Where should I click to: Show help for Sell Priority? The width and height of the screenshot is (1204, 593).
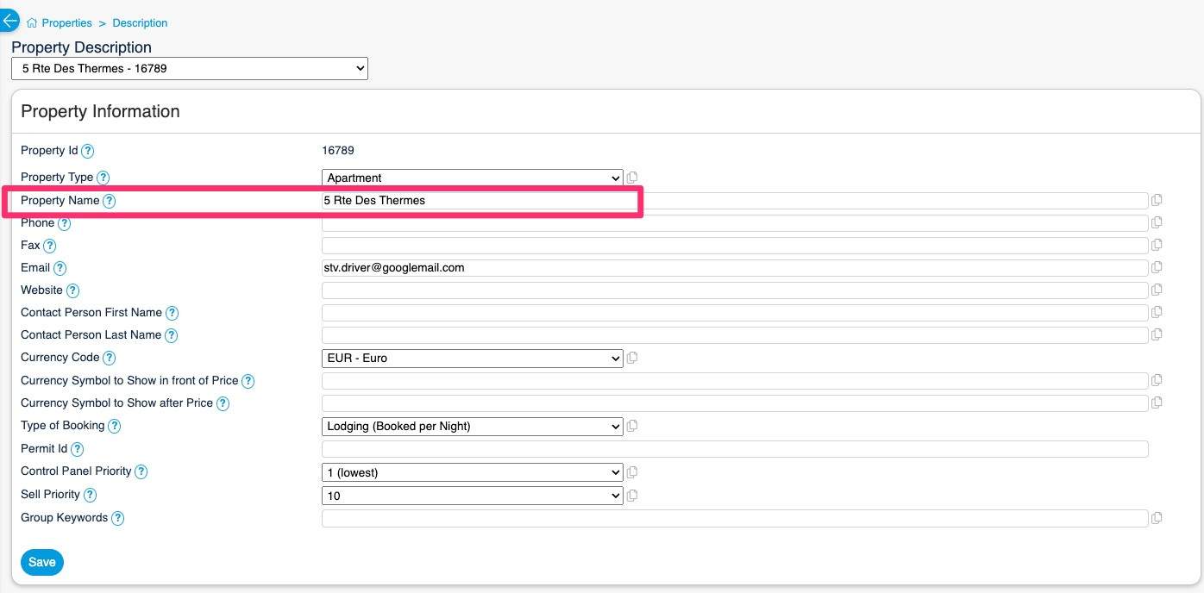[x=90, y=496]
